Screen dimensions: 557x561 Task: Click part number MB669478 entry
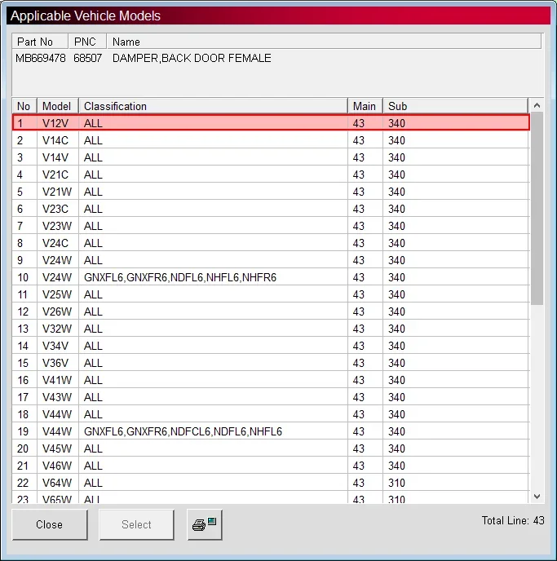coord(41,58)
